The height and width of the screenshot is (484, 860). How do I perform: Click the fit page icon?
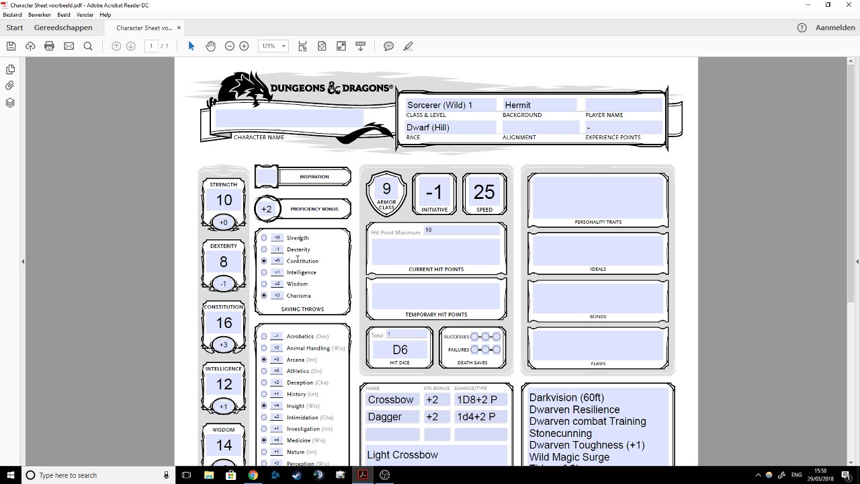pyautogui.click(x=322, y=46)
